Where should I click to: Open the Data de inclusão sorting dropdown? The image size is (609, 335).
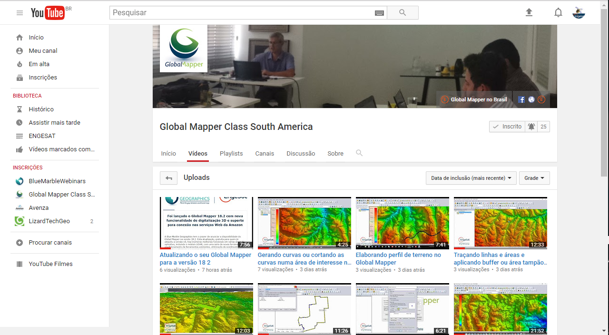(471, 177)
